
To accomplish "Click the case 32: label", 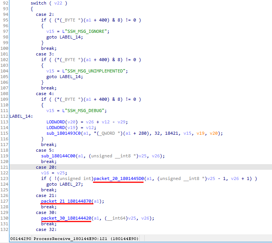I will pos(46,229).
